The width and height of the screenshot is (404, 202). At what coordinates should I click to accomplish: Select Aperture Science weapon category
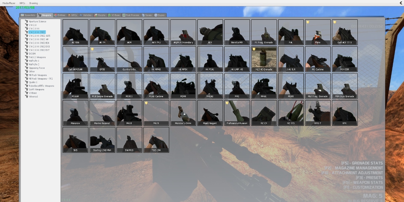click(38, 21)
